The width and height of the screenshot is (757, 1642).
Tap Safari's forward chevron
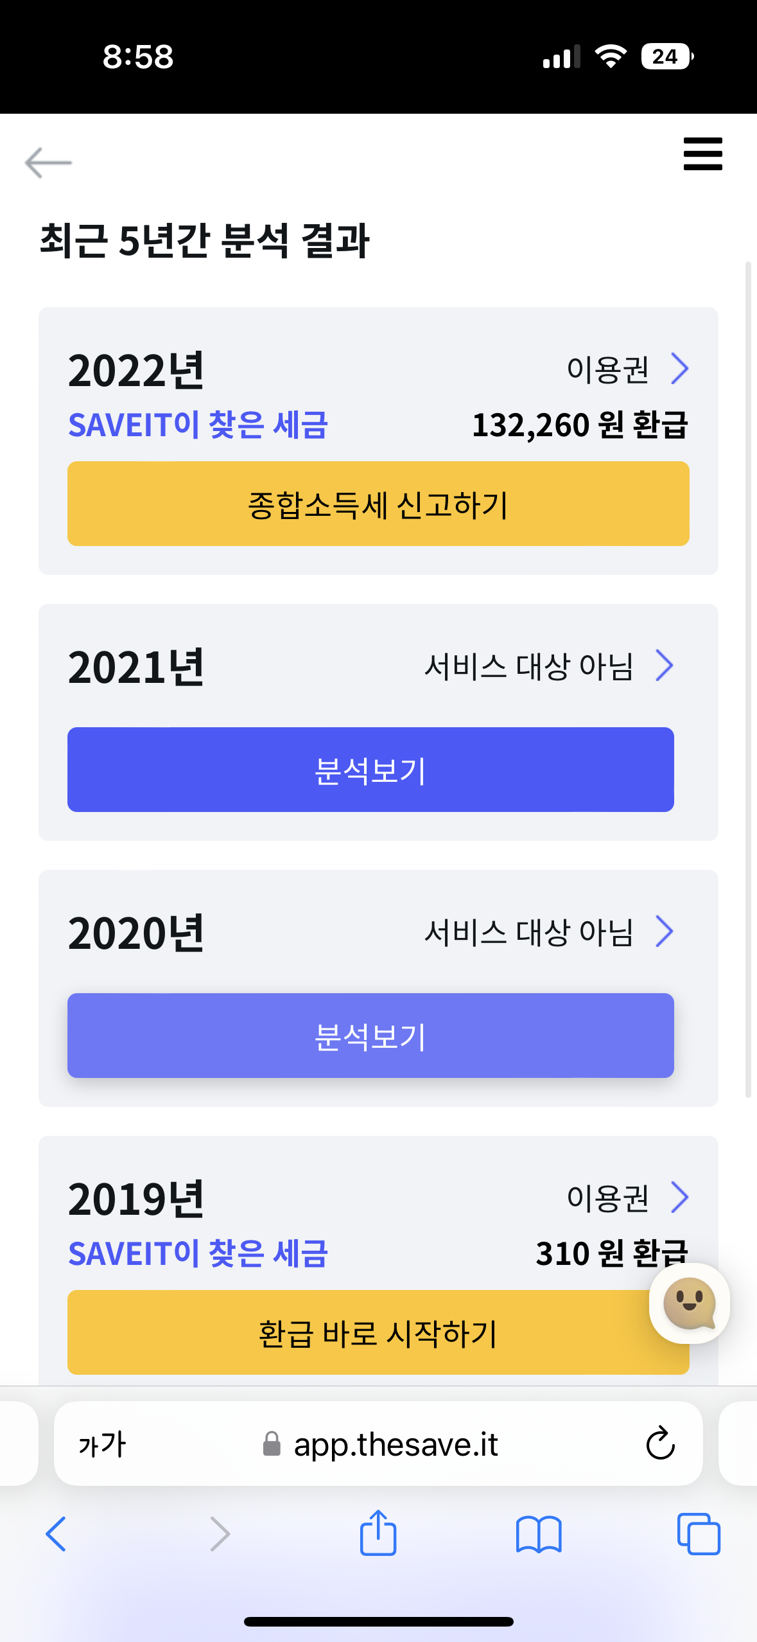click(x=220, y=1534)
